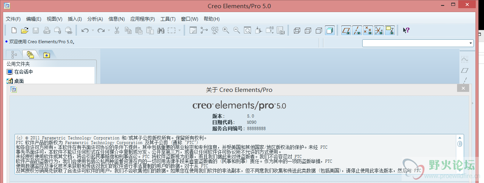Open the 窗口(W) menu
Screen dimensions: 484x183
coord(189,19)
